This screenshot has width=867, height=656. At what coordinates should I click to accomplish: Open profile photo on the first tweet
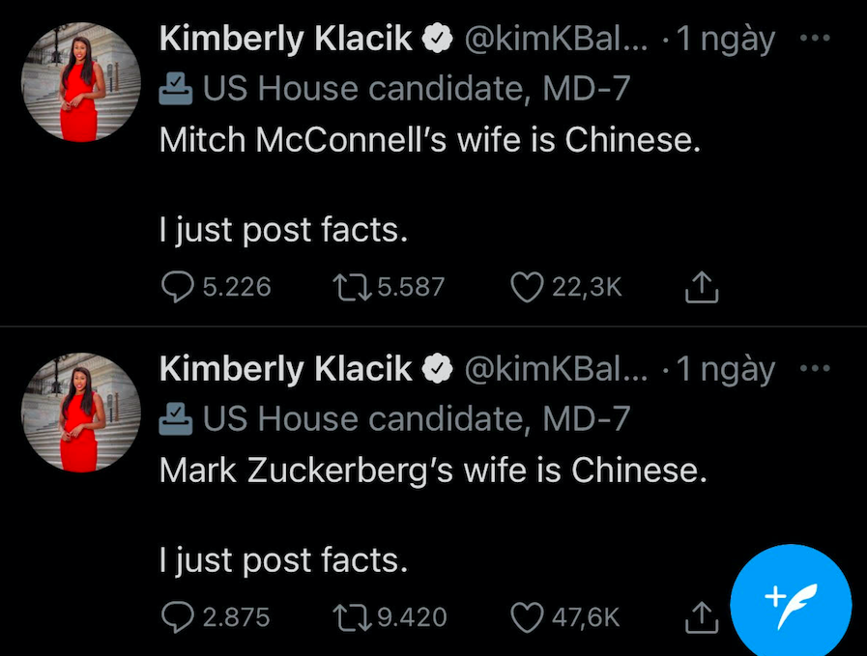click(81, 82)
